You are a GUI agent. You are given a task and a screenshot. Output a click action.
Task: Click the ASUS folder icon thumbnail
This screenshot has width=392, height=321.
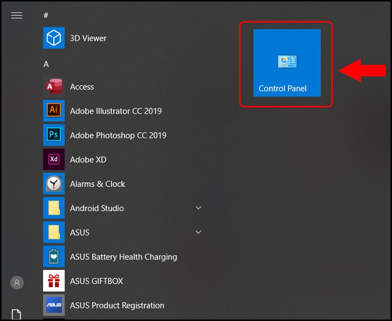54,232
